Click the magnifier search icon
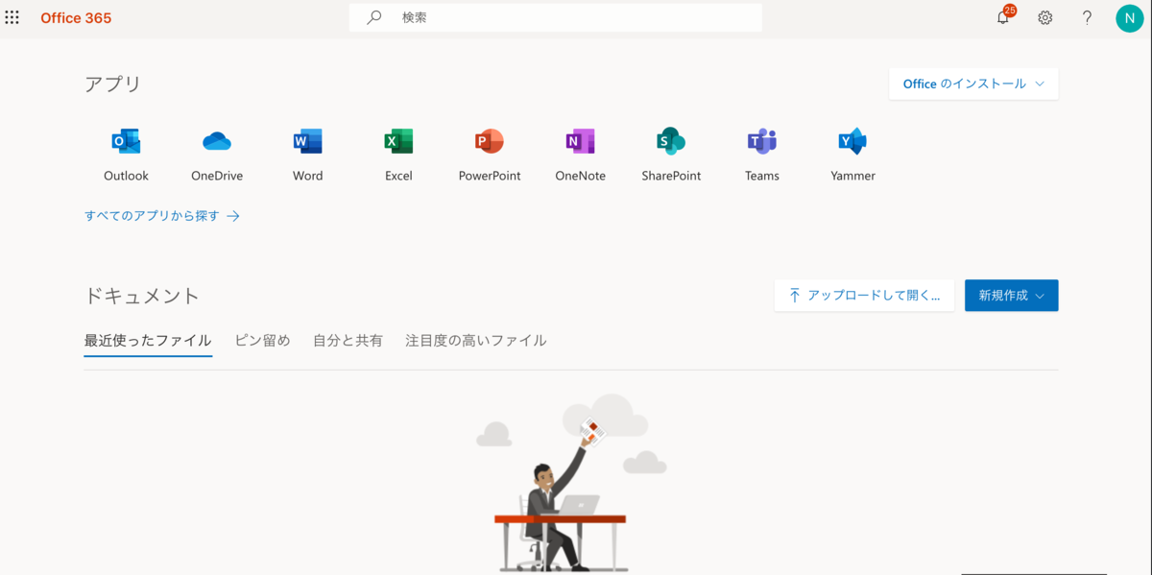This screenshot has height=575, width=1152. 374,17
